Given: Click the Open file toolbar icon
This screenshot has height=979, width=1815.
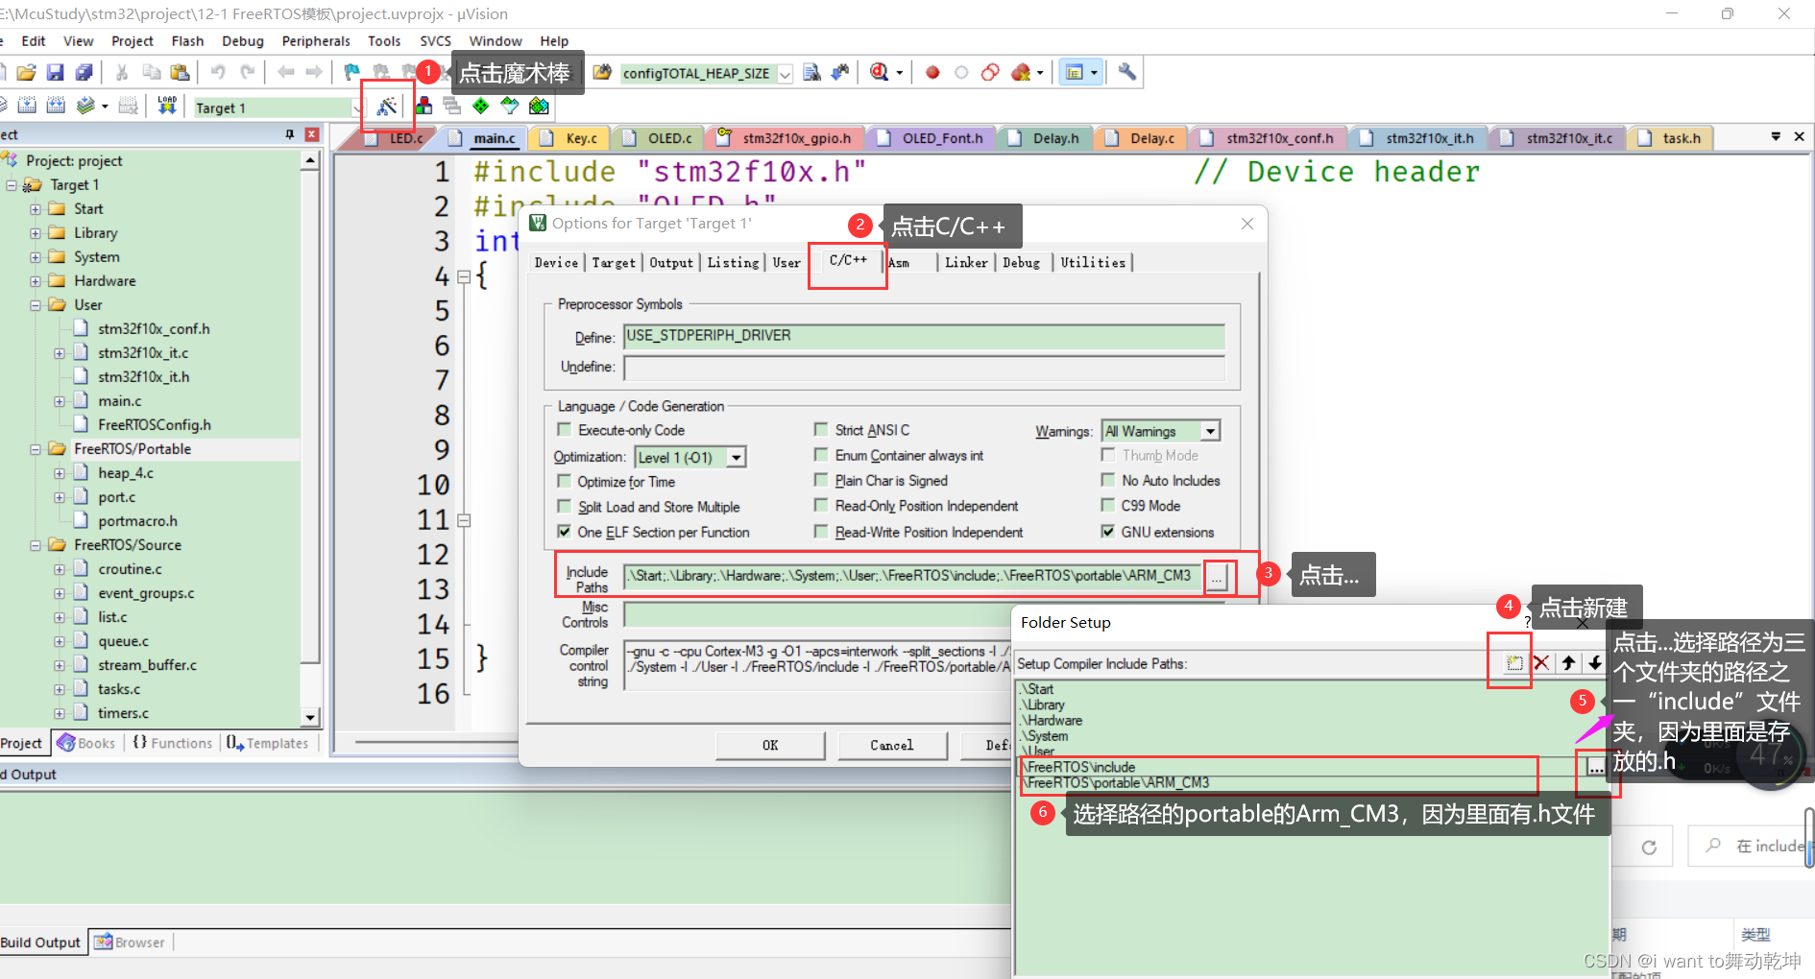Looking at the screenshot, I should [27, 72].
